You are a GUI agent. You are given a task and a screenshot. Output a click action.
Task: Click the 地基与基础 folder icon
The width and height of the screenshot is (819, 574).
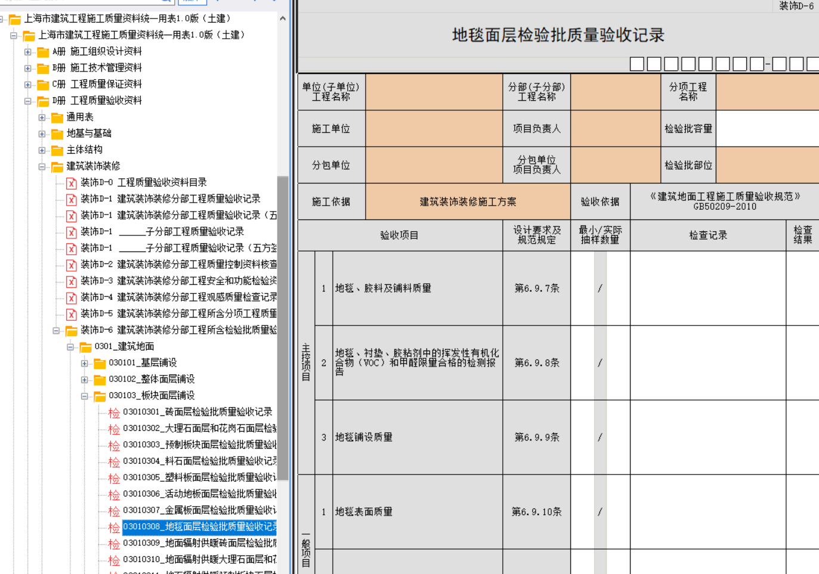(57, 134)
